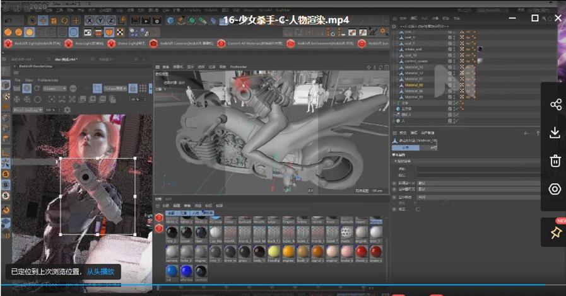Open Preferences menu in Redshift RenderView
This screenshot has width=566, height=296.
click(48, 80)
